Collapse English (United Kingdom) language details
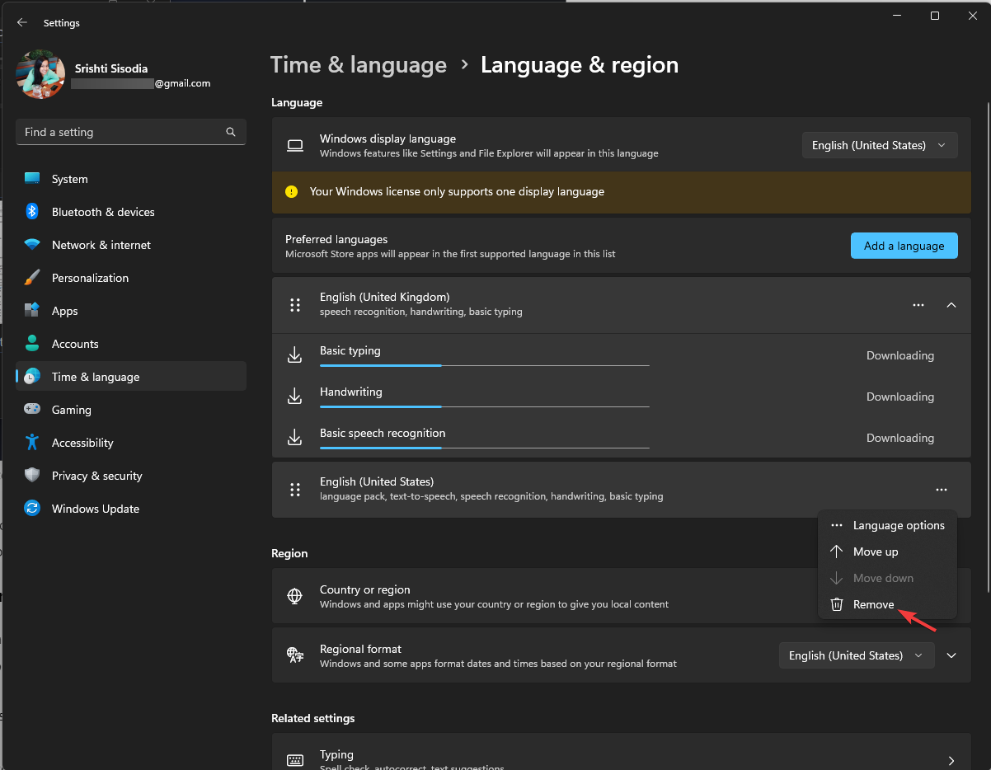The image size is (991, 770). click(951, 305)
